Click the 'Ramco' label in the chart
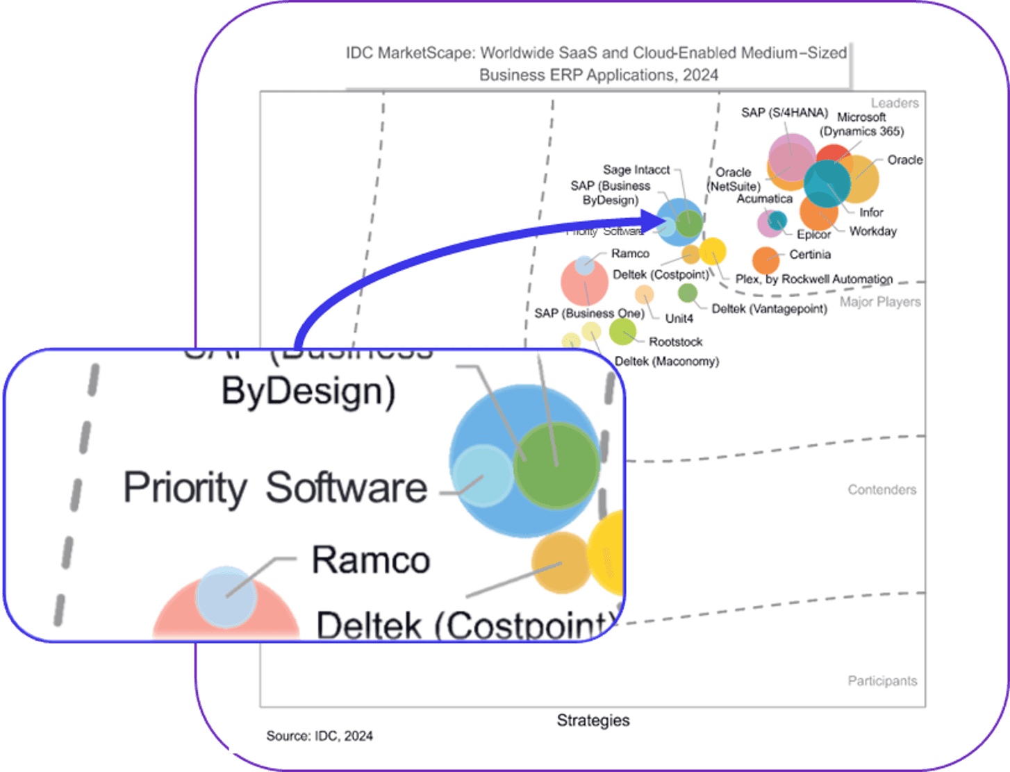1010x772 pixels. point(630,254)
